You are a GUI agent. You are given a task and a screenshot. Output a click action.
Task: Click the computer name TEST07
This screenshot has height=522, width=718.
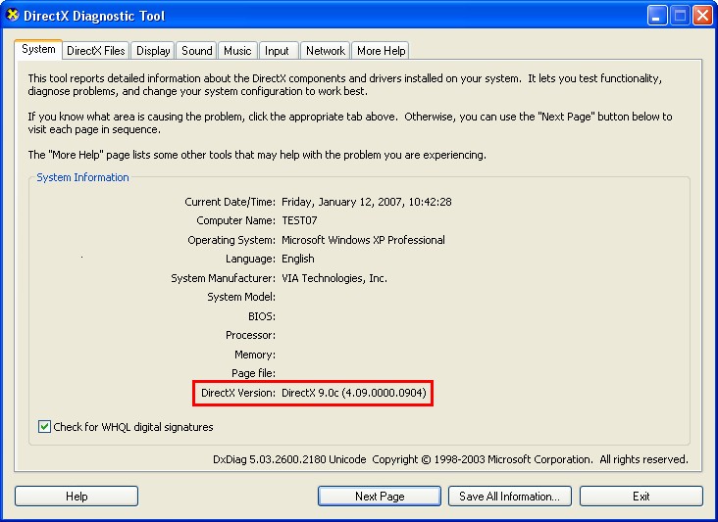pyautogui.click(x=299, y=220)
